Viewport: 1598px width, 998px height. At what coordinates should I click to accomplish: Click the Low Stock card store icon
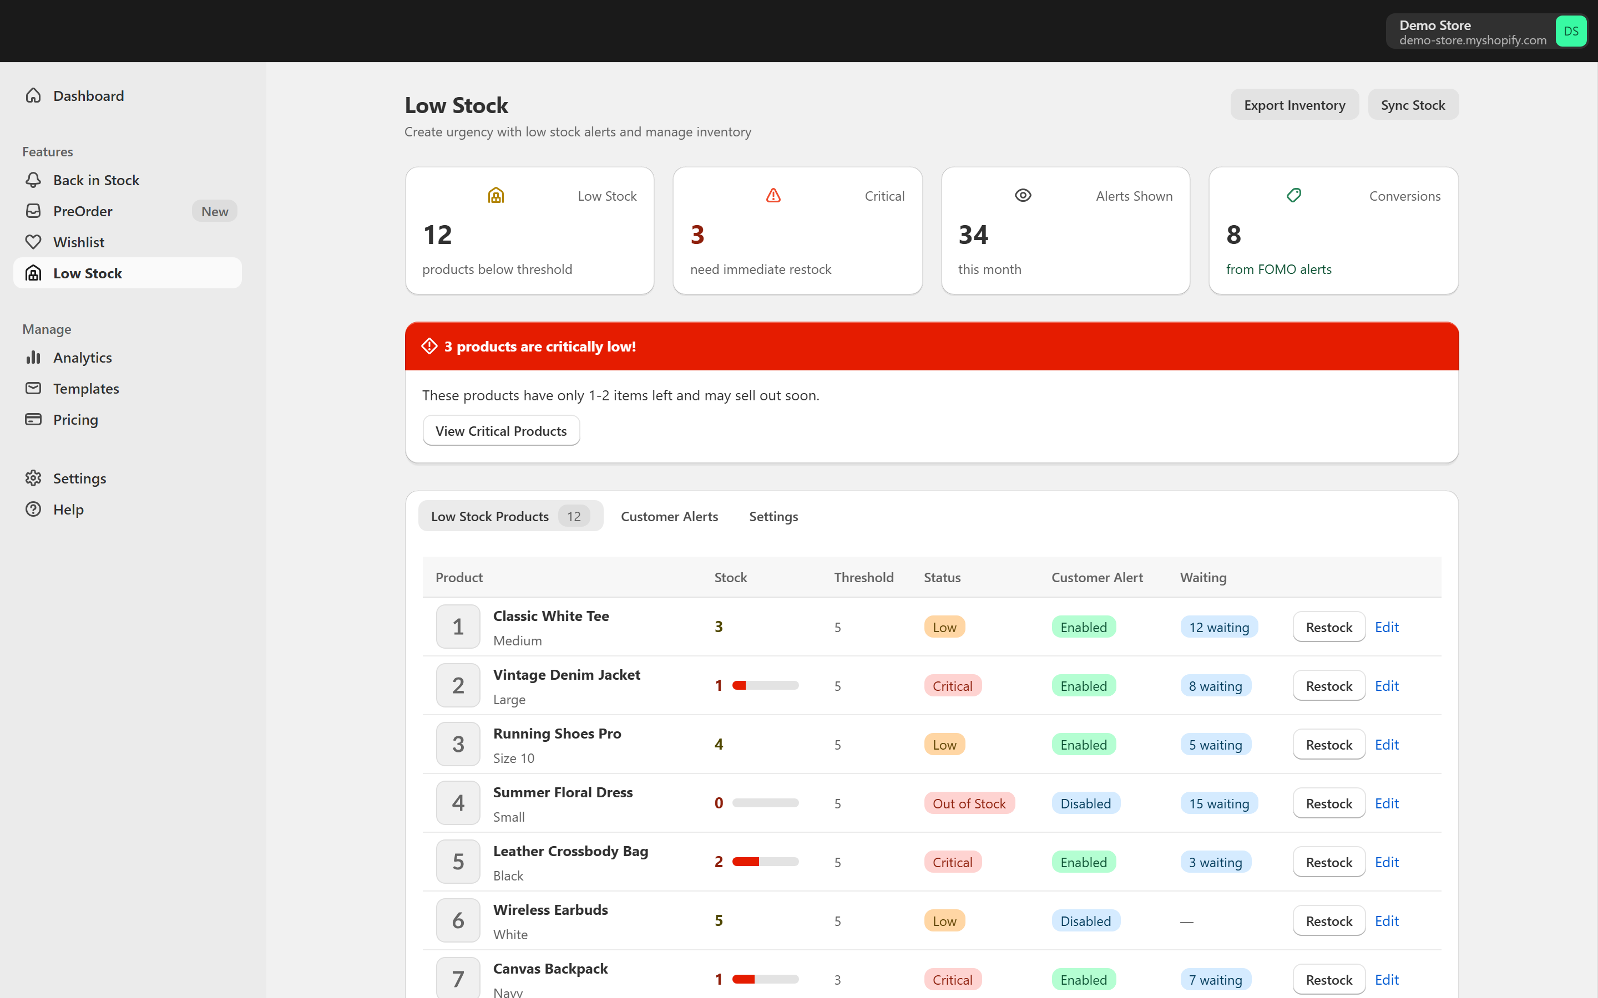pyautogui.click(x=496, y=195)
